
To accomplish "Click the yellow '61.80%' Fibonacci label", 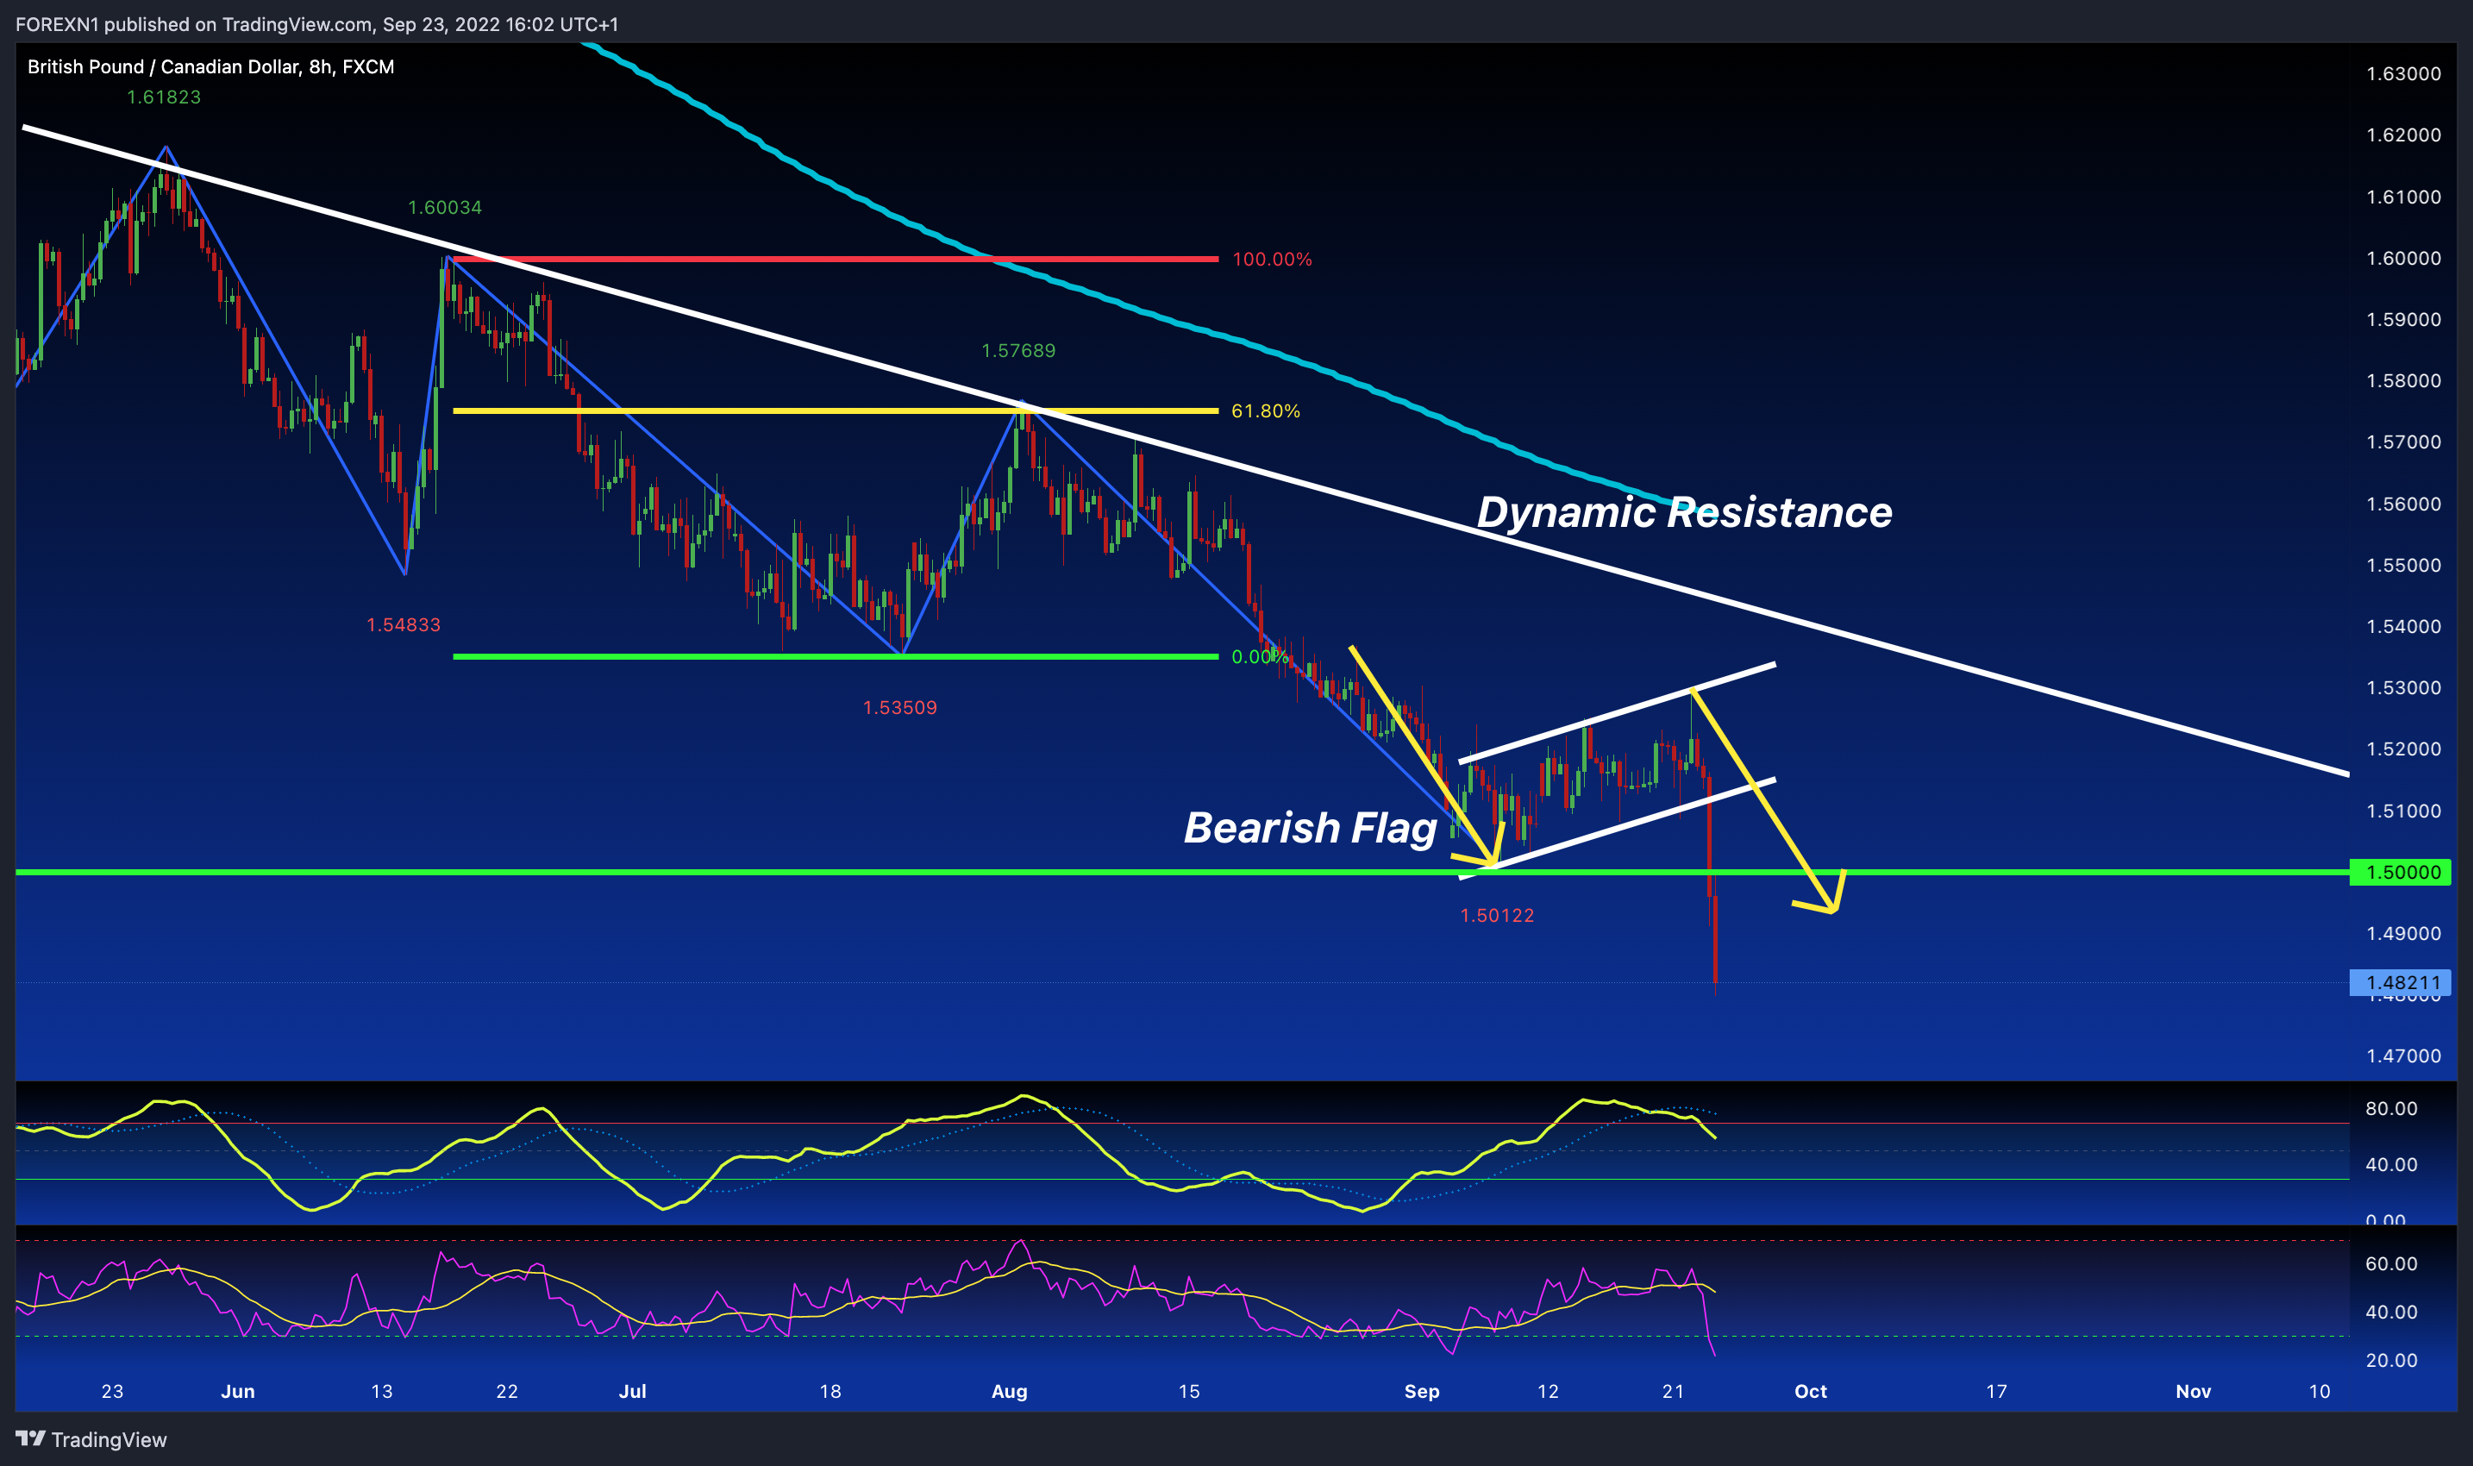I will (1266, 411).
